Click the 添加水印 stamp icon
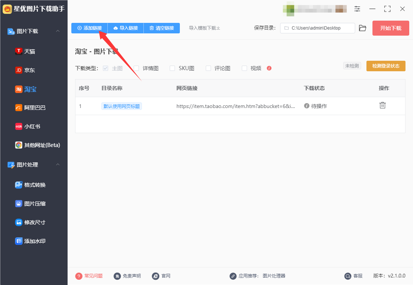 (x=19, y=241)
